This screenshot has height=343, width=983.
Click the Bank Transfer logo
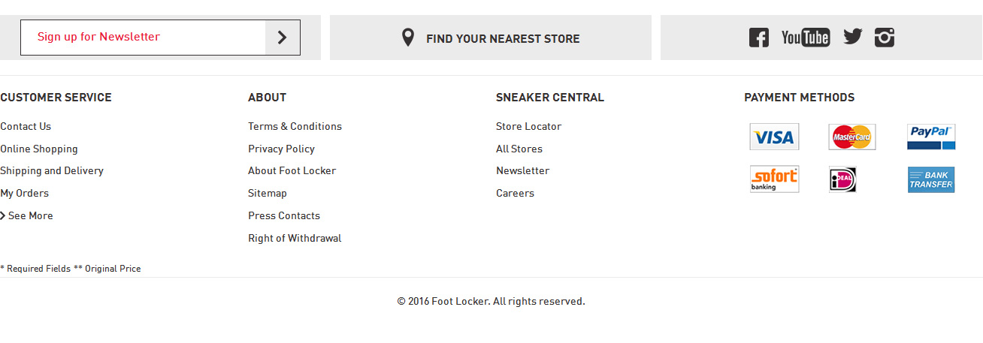931,179
